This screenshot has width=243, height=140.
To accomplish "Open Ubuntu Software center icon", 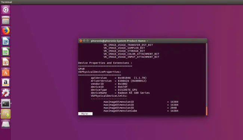I will [6, 72].
